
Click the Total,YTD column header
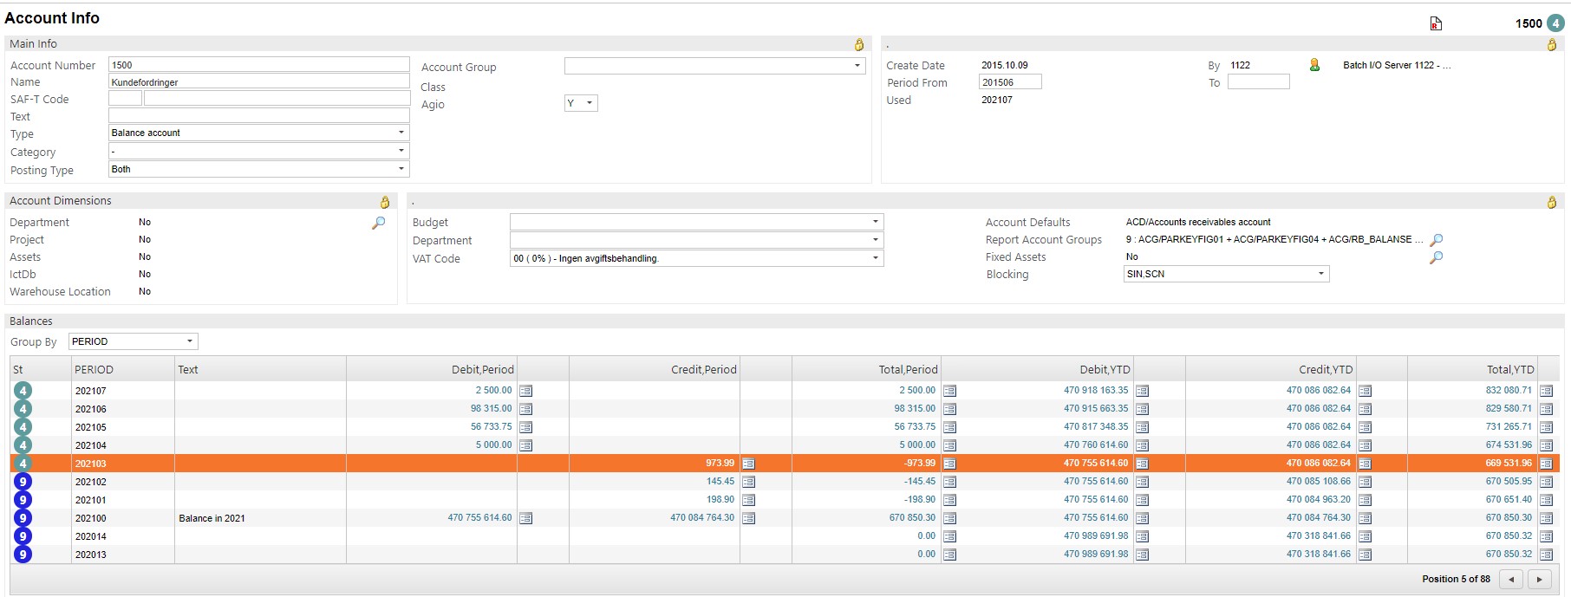pyautogui.click(x=1509, y=369)
